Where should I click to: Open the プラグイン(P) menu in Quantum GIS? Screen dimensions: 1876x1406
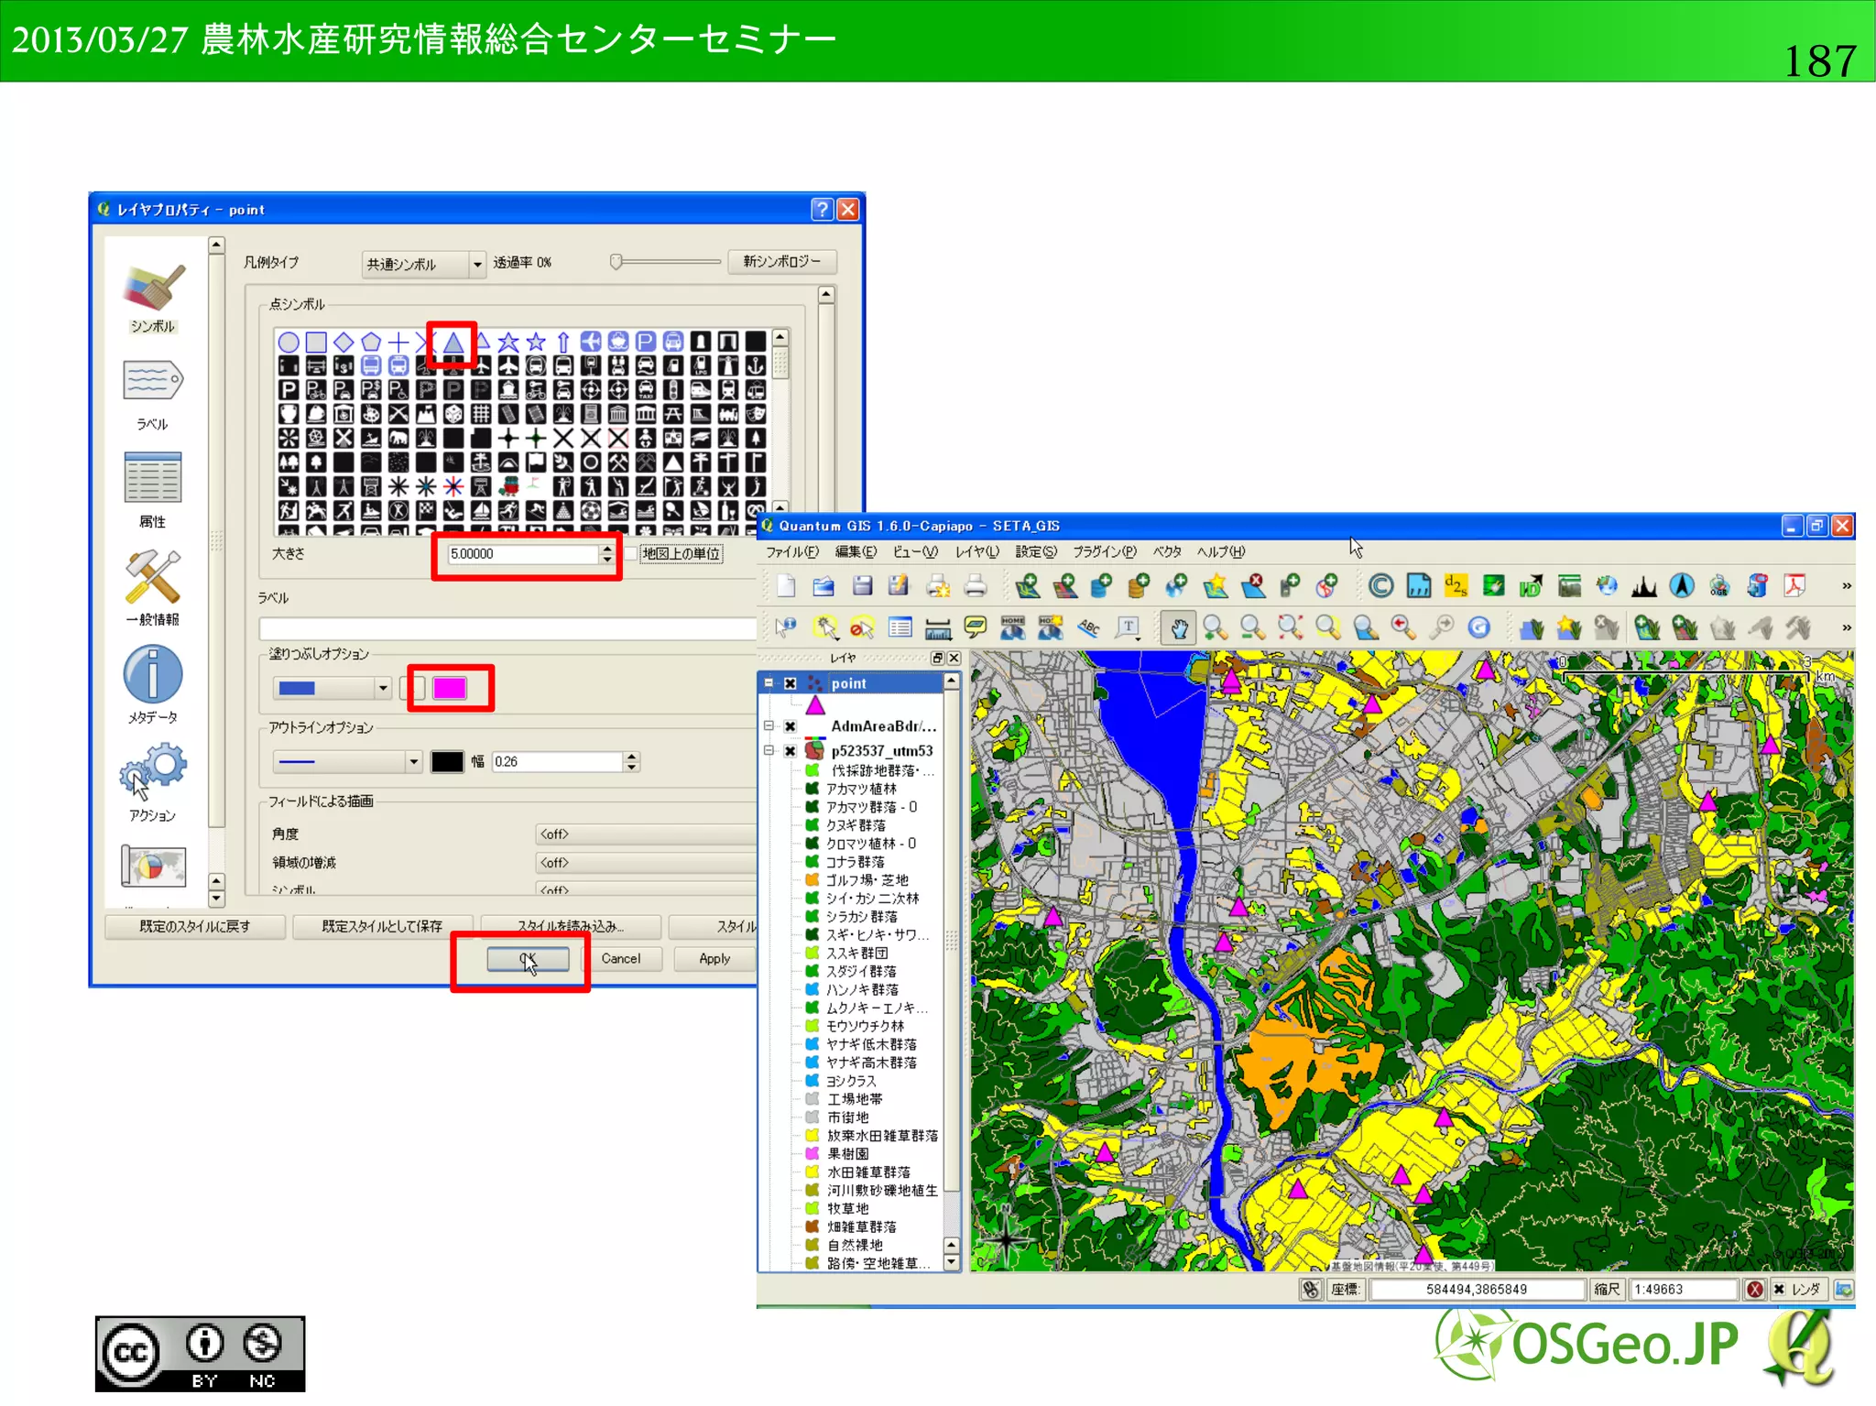pos(1105,552)
